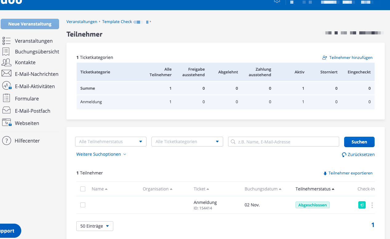Click the E-Mail-Aktivitäten activity icon

pyautogui.click(x=6, y=86)
